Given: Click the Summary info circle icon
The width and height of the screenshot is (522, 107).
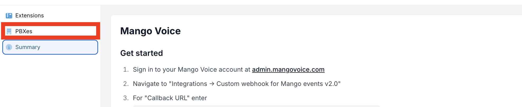Looking at the screenshot, I should 9,47.
